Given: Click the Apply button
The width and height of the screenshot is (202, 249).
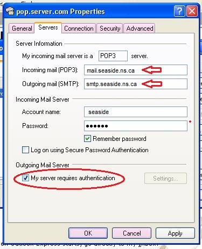Looking at the screenshot, I should click(x=175, y=233).
